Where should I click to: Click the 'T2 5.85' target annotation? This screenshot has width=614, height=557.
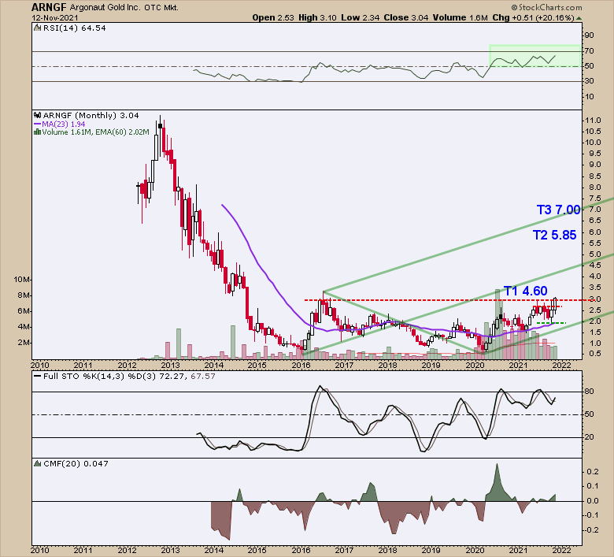point(554,235)
